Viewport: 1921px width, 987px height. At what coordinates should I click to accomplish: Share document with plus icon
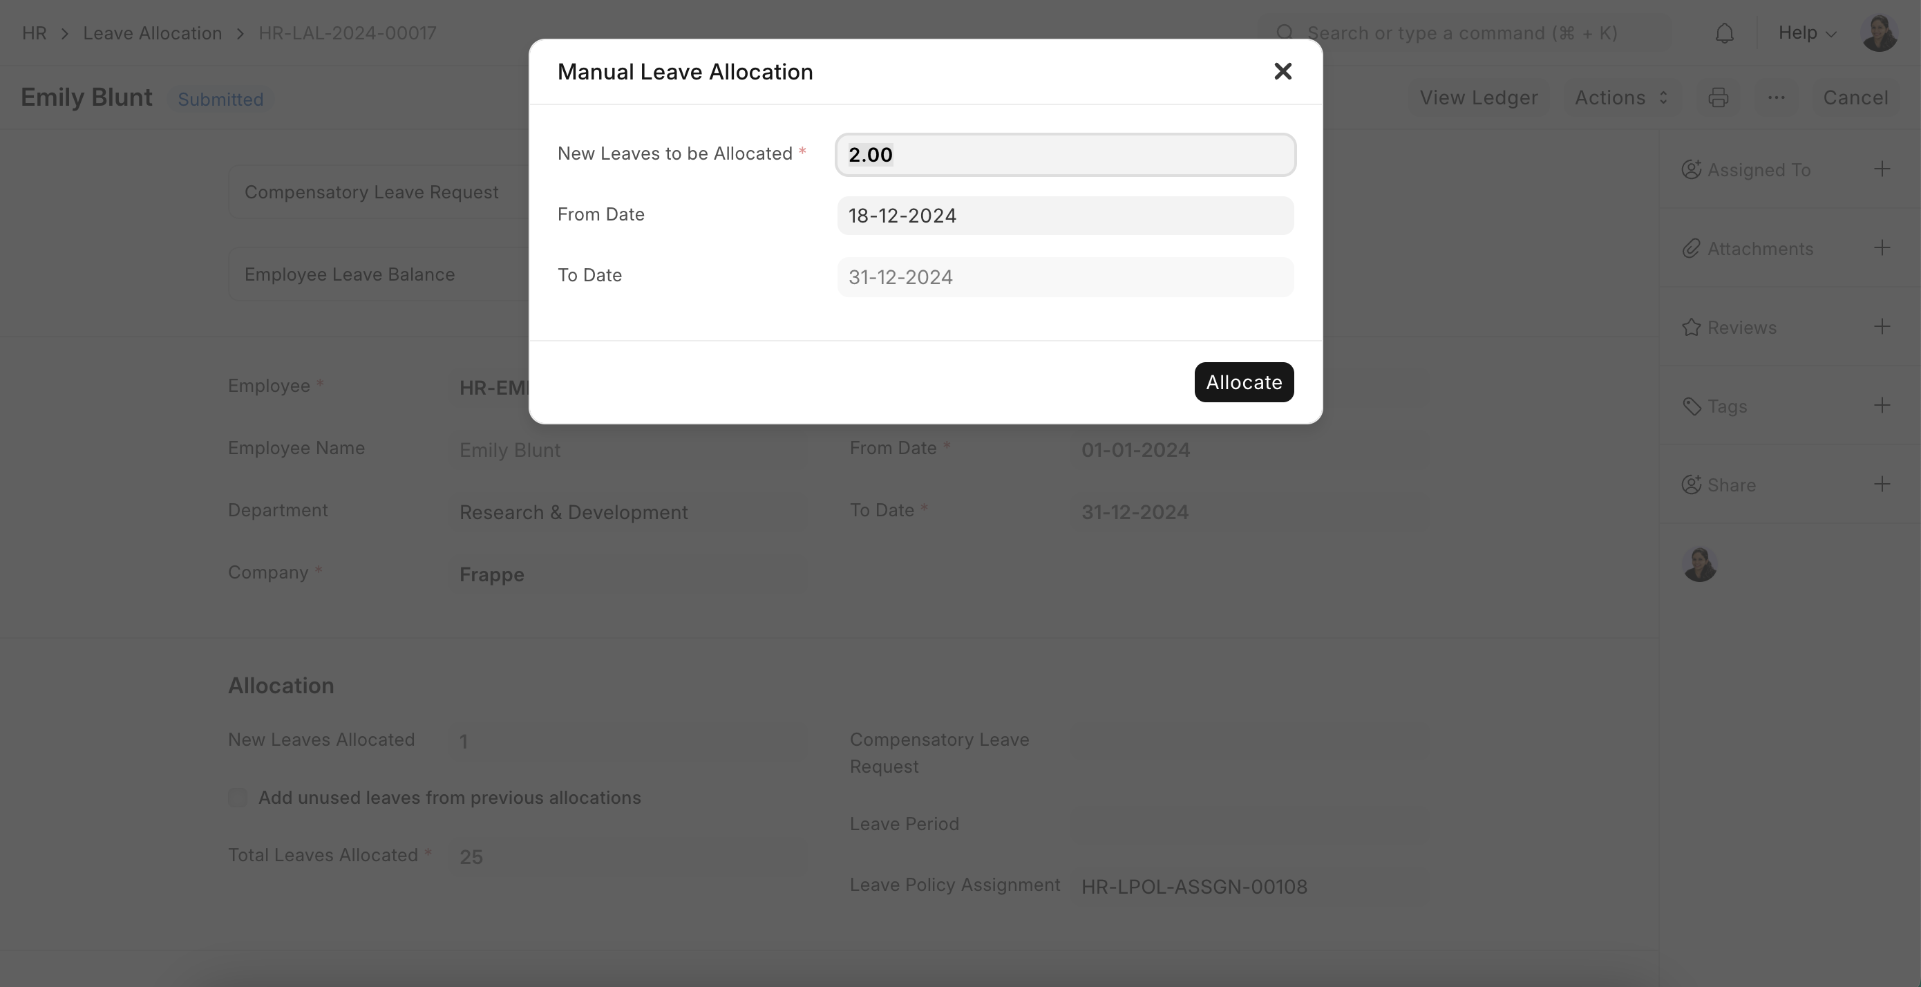pos(1882,485)
